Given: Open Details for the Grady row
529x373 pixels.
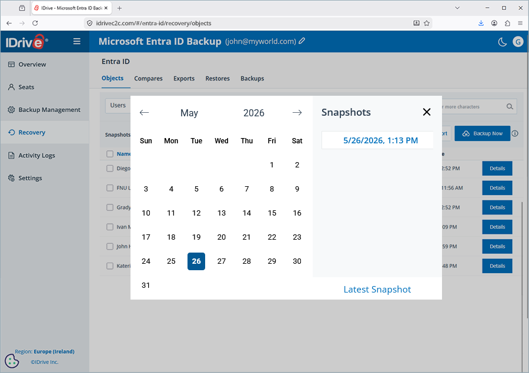Looking at the screenshot, I should pos(497,207).
